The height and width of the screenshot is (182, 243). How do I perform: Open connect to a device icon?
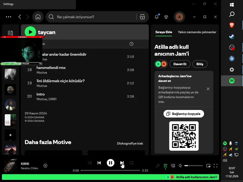click(x=173, y=166)
